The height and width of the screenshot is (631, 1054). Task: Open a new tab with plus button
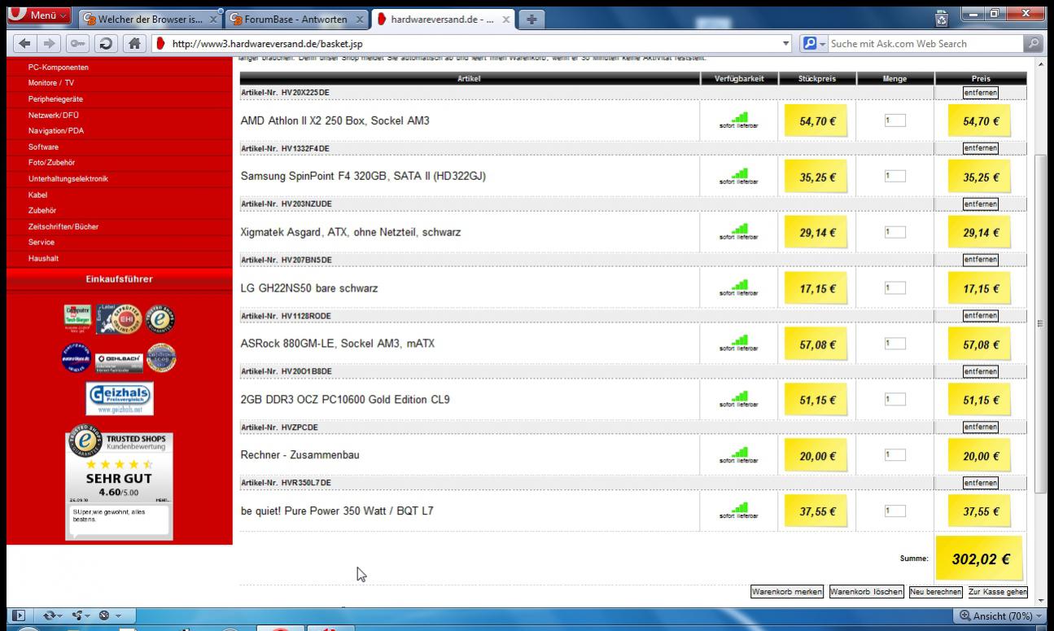pos(531,19)
